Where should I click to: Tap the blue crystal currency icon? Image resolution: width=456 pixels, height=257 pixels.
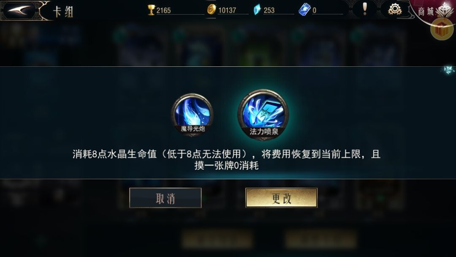coord(257,10)
